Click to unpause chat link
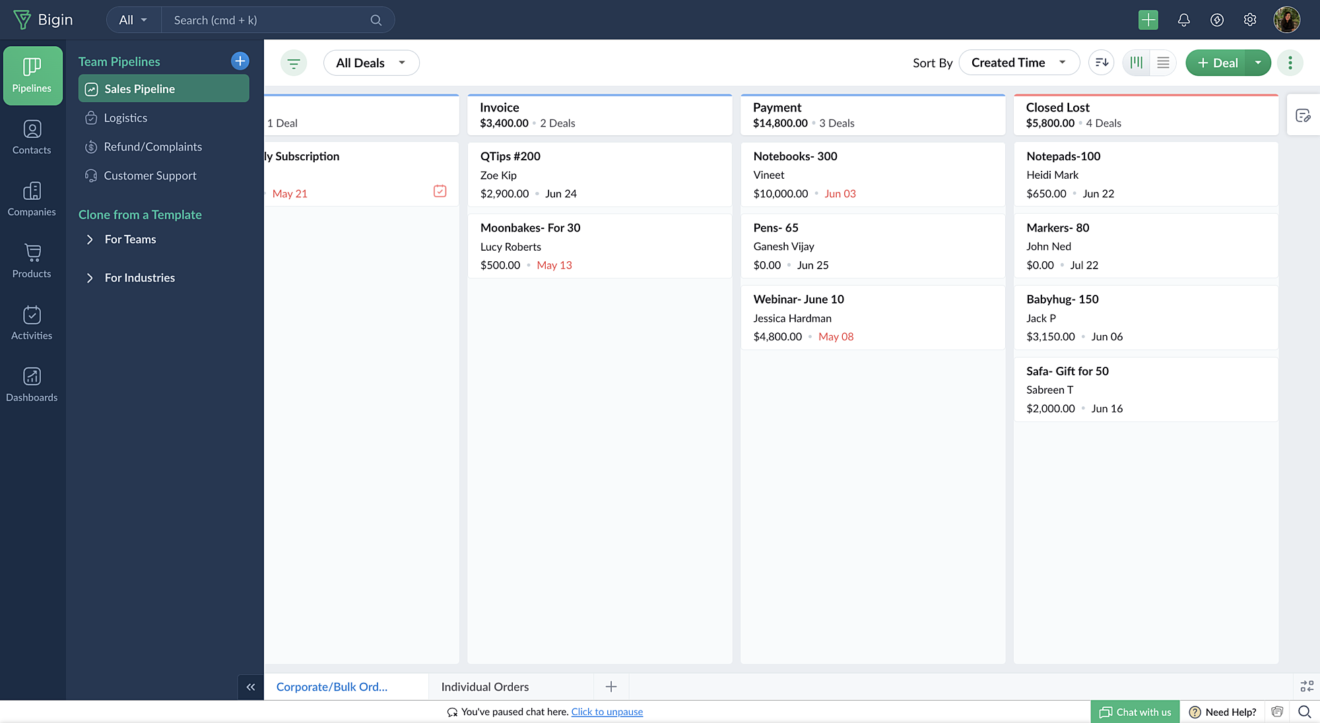The image size is (1320, 723). 607,712
